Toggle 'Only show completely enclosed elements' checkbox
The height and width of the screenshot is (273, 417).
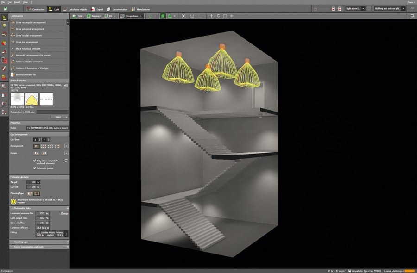pyautogui.click(x=35, y=161)
